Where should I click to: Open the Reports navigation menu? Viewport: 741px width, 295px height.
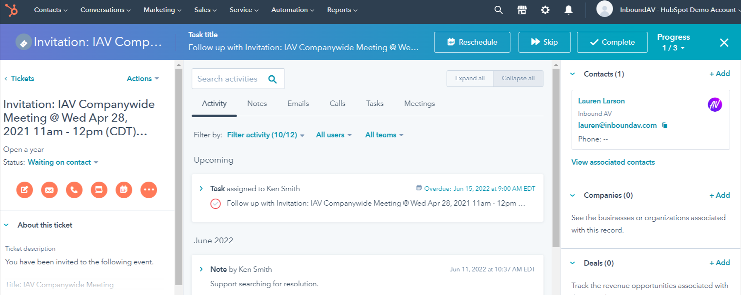pyautogui.click(x=342, y=10)
